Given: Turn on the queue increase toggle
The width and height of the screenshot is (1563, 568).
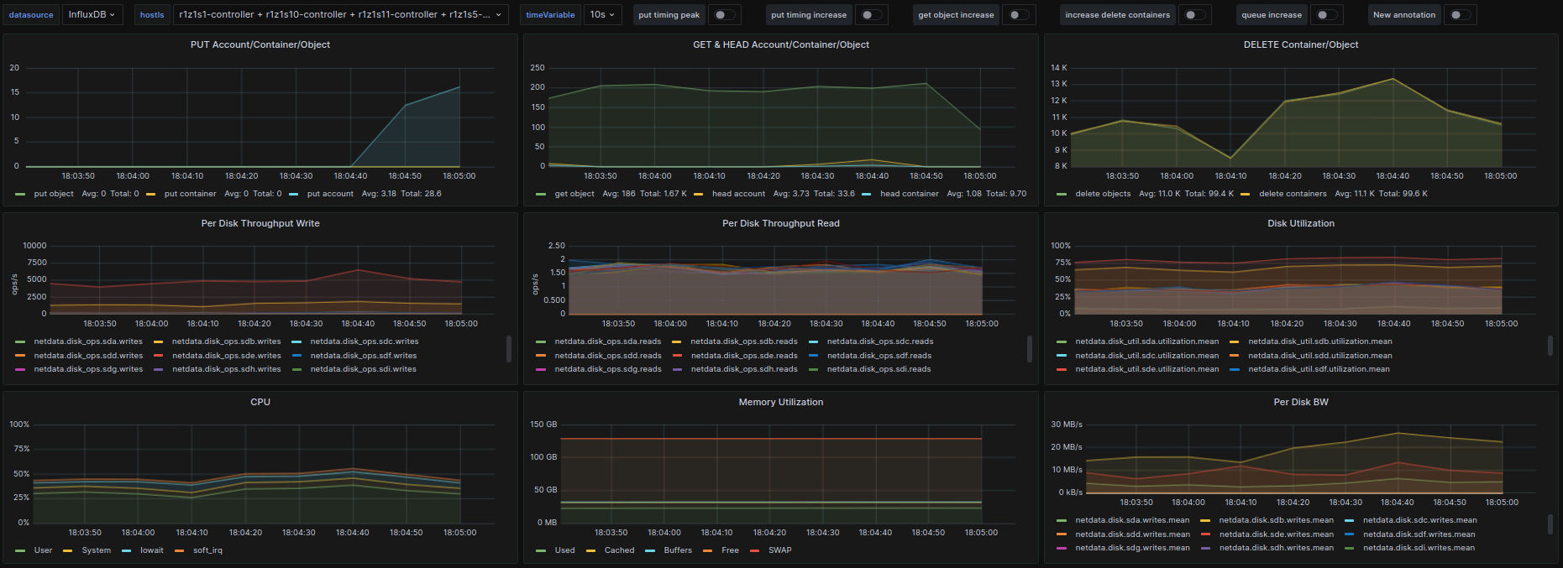Looking at the screenshot, I should coord(1325,15).
